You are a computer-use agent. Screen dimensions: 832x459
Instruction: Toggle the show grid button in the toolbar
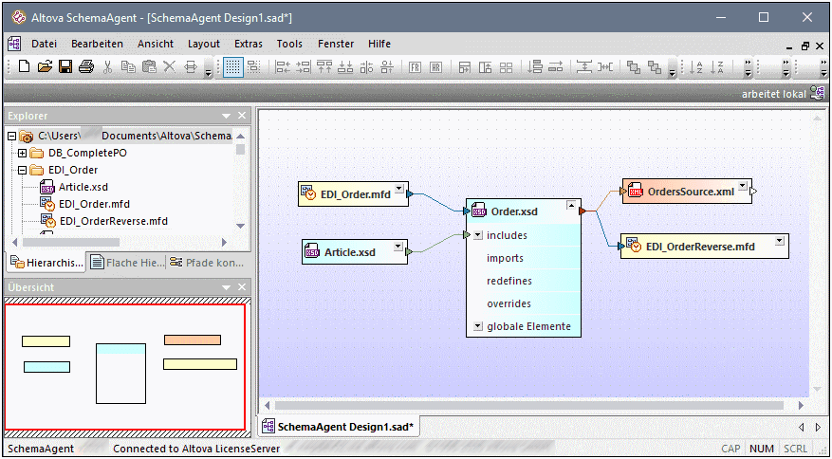coord(231,67)
